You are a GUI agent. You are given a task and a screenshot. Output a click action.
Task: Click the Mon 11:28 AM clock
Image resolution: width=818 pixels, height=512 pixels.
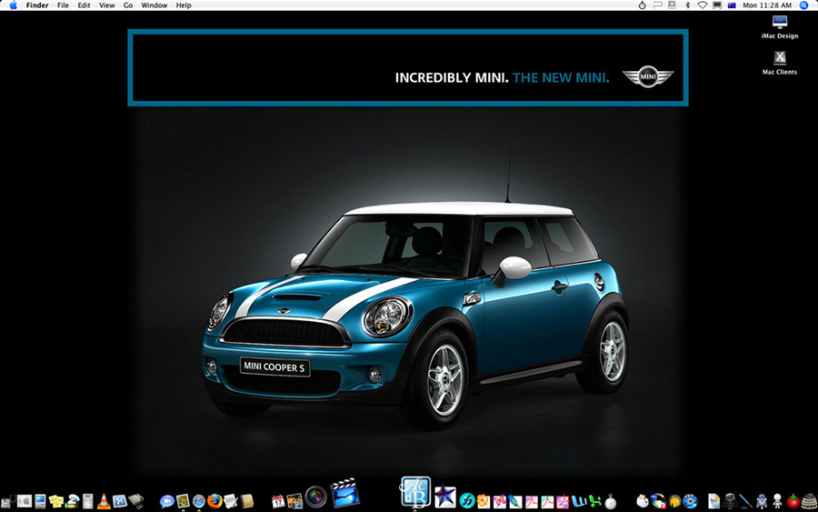click(x=767, y=5)
